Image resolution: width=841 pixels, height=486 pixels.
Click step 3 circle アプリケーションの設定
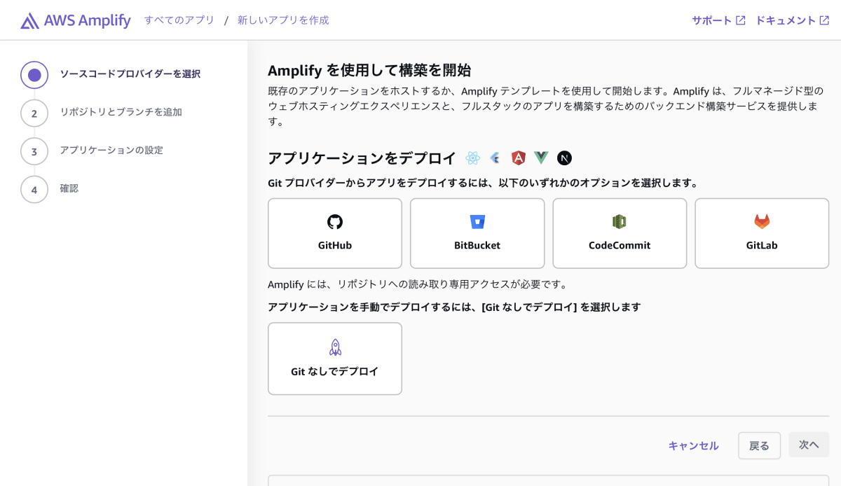point(34,151)
